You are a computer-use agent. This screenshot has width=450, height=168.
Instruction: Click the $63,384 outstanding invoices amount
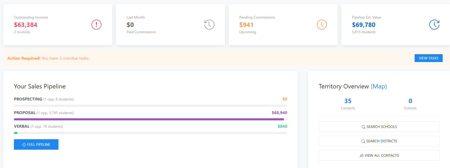tap(25, 25)
